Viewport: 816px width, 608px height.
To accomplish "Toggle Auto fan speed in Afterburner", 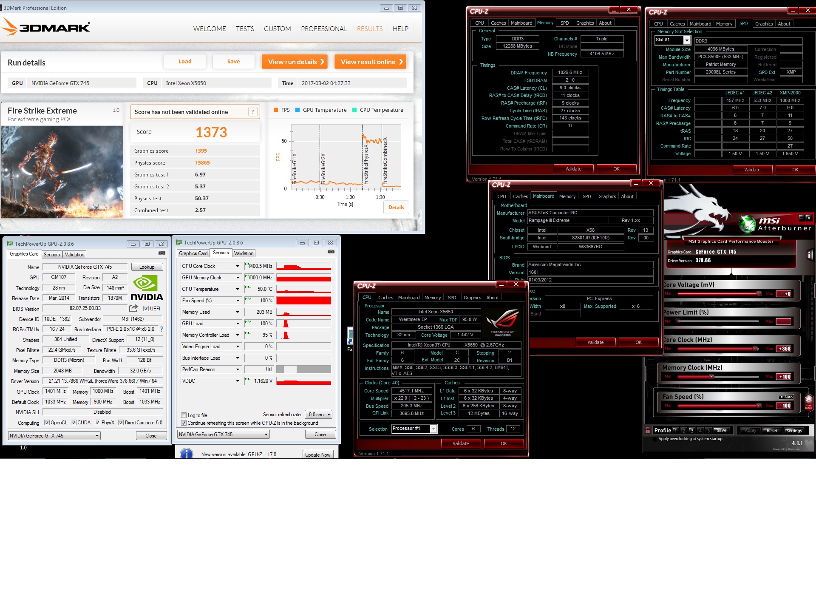I will pyautogui.click(x=786, y=397).
